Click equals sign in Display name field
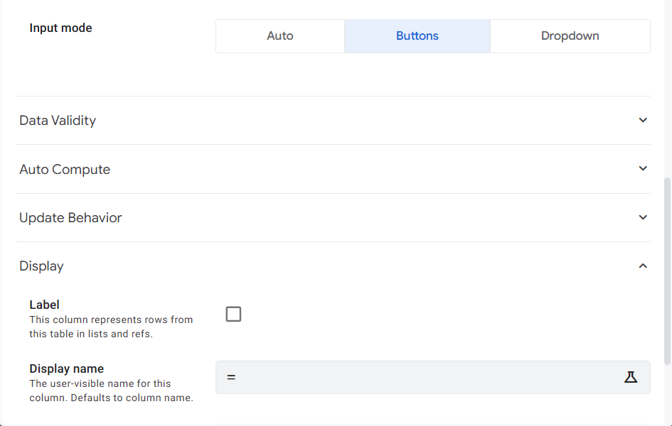The image size is (672, 426). pyautogui.click(x=231, y=377)
